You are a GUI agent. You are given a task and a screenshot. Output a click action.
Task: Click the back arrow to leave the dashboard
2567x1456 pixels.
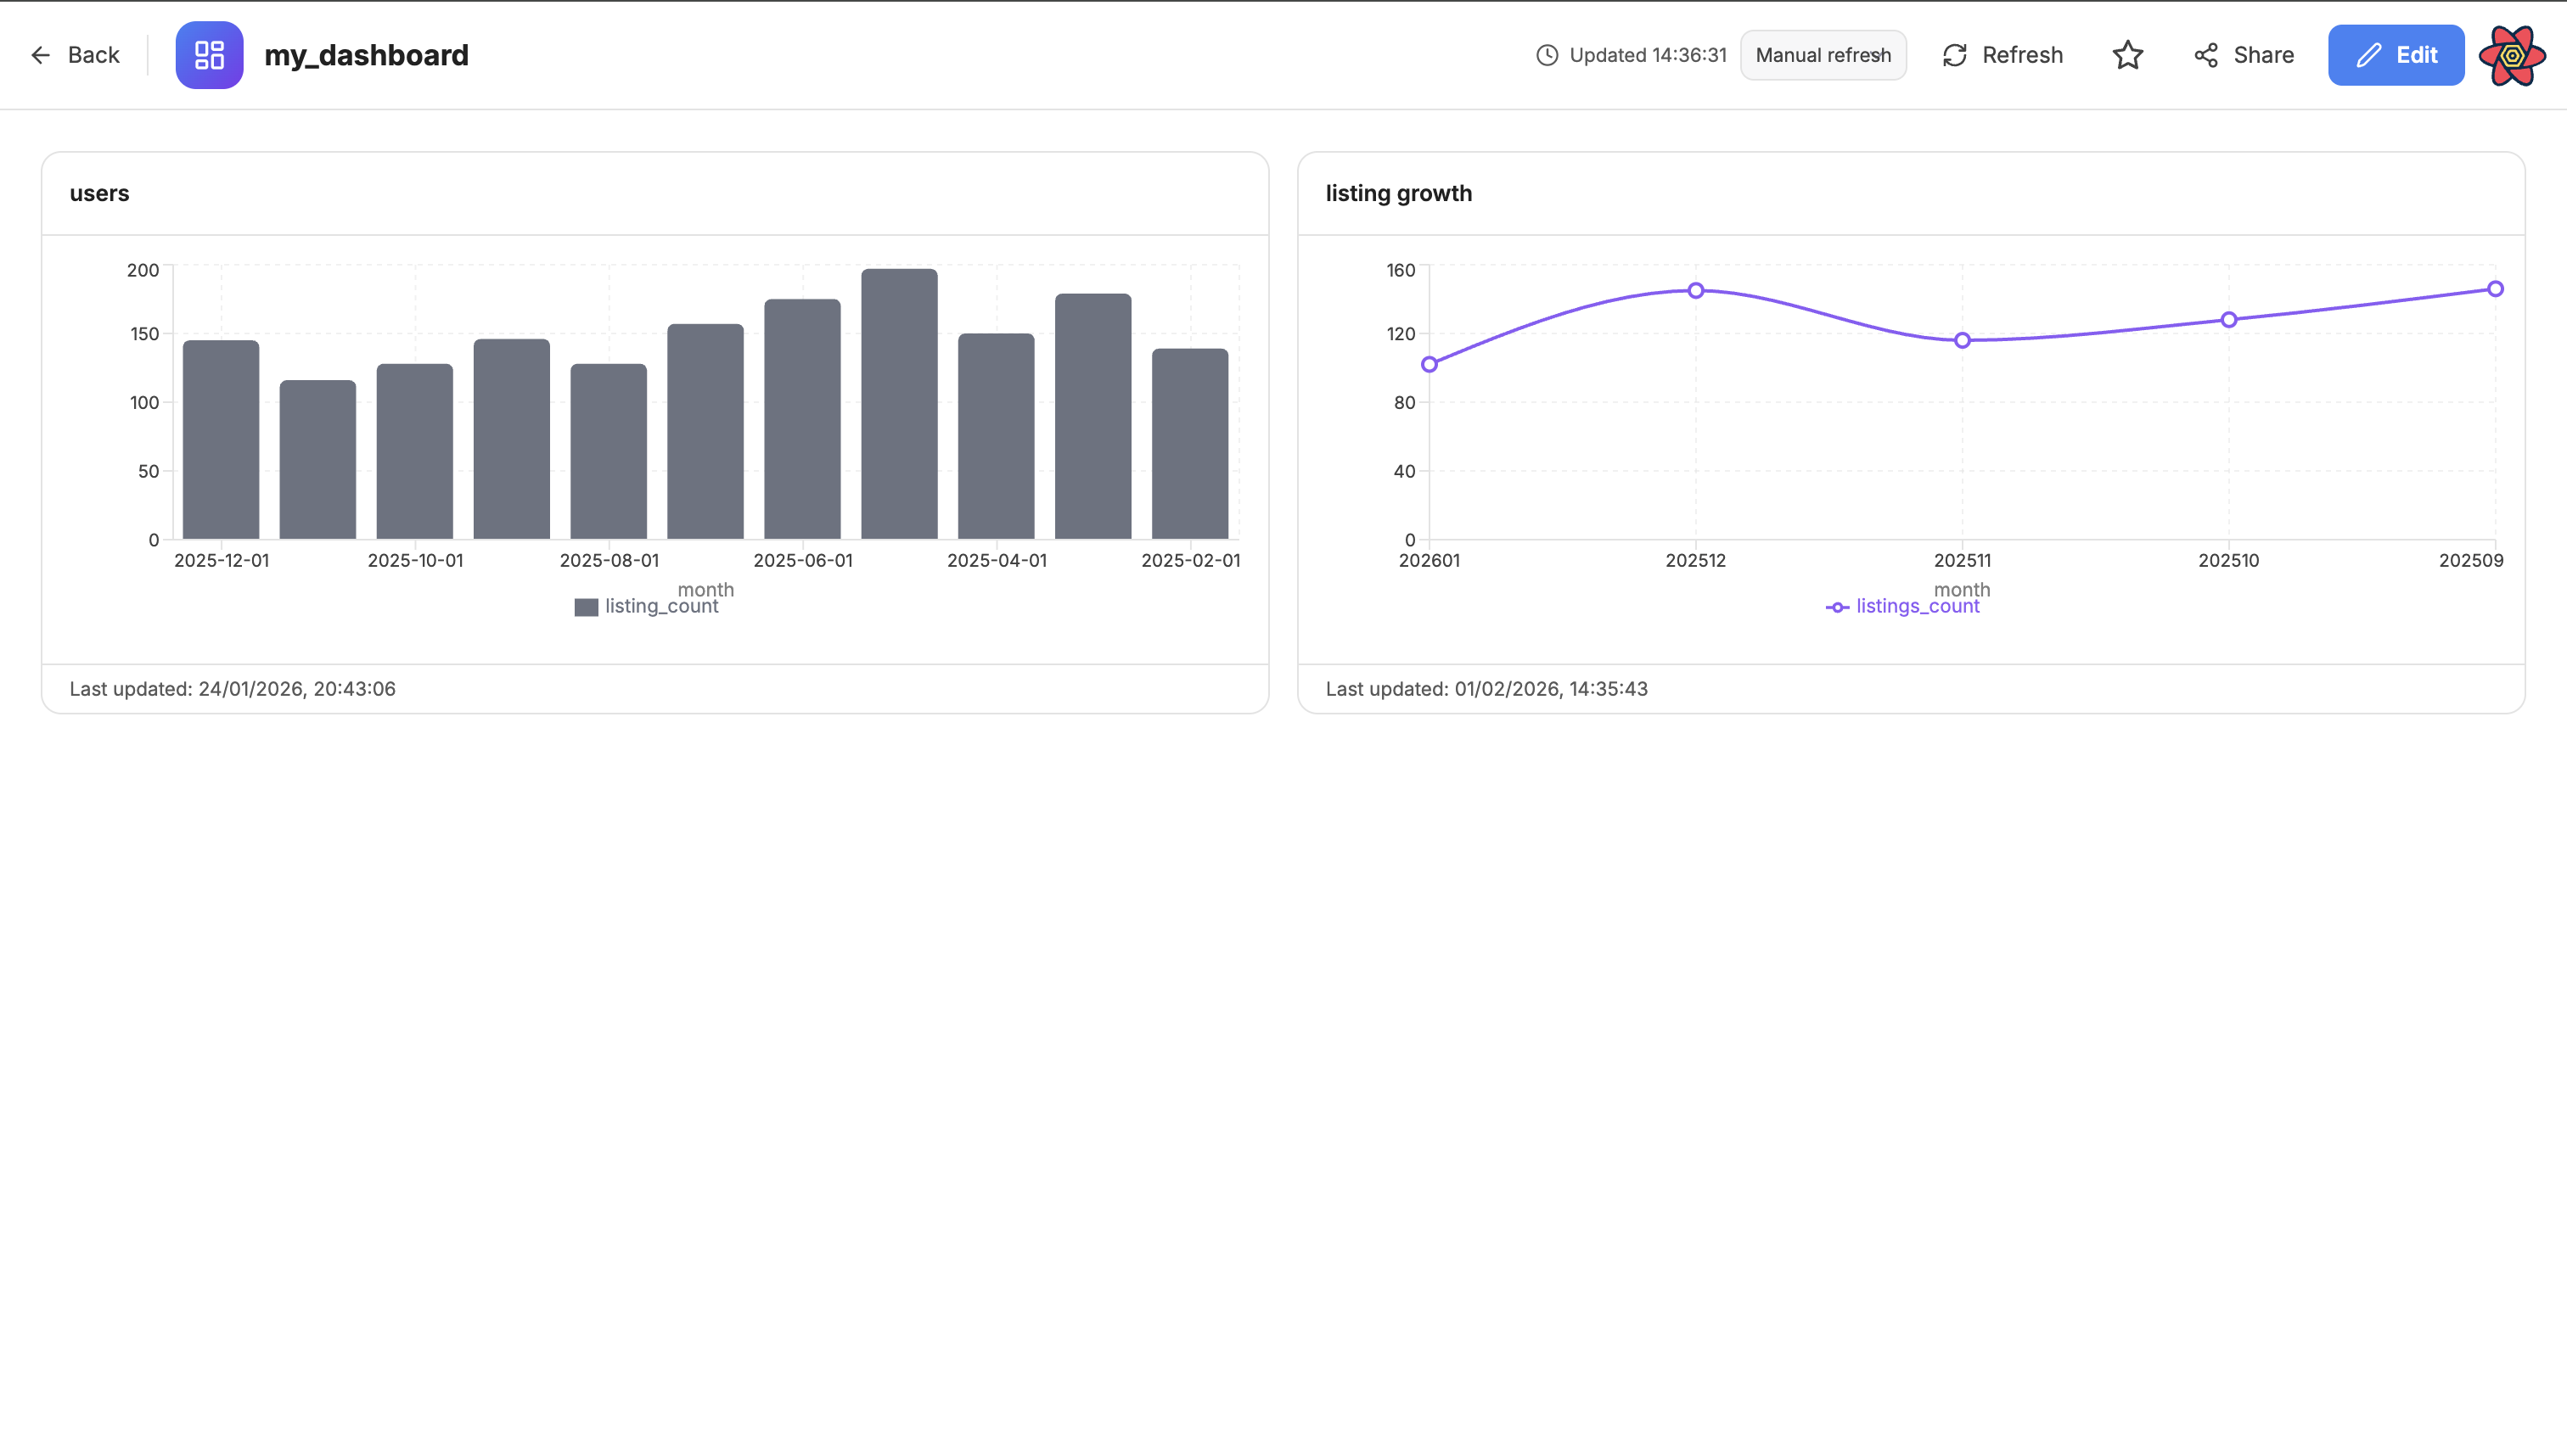click(x=40, y=55)
